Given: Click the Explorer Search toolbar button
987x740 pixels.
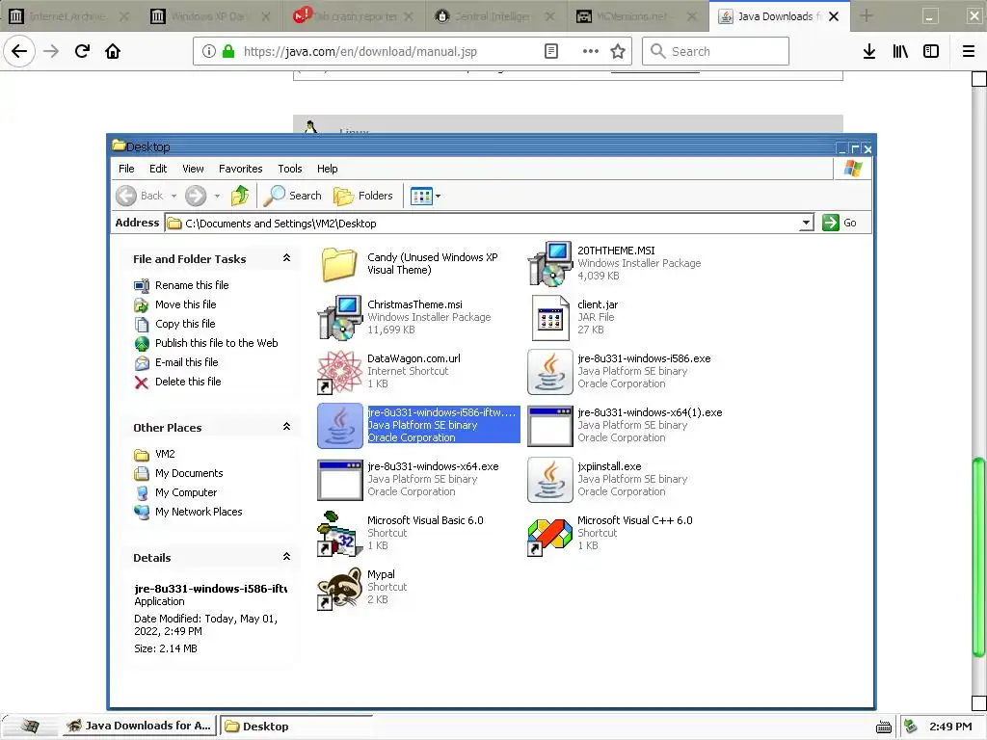Looking at the screenshot, I should pyautogui.click(x=293, y=196).
